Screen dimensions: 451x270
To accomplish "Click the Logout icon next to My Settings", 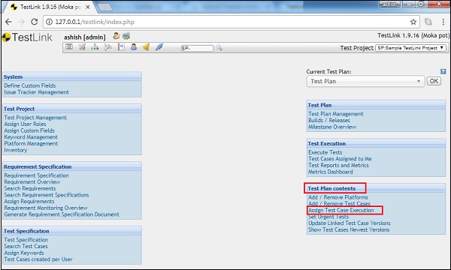I will coord(126,36).
